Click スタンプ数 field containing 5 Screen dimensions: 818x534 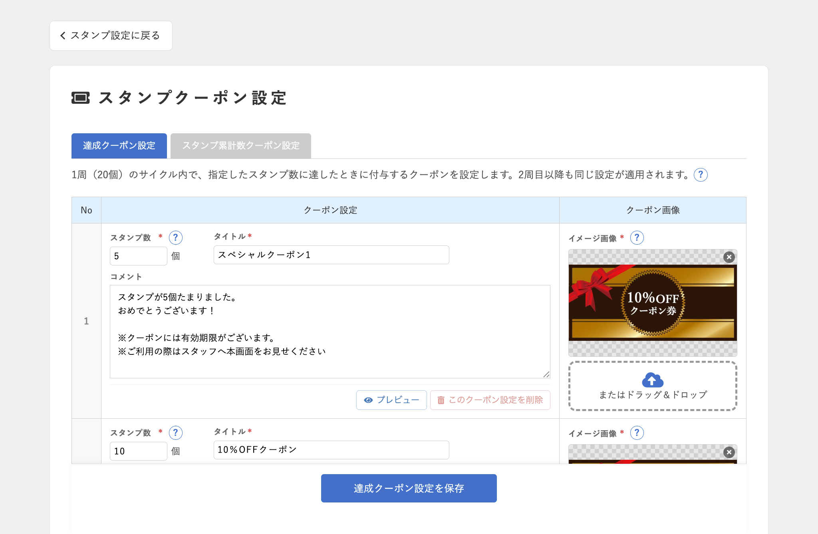pyautogui.click(x=139, y=256)
